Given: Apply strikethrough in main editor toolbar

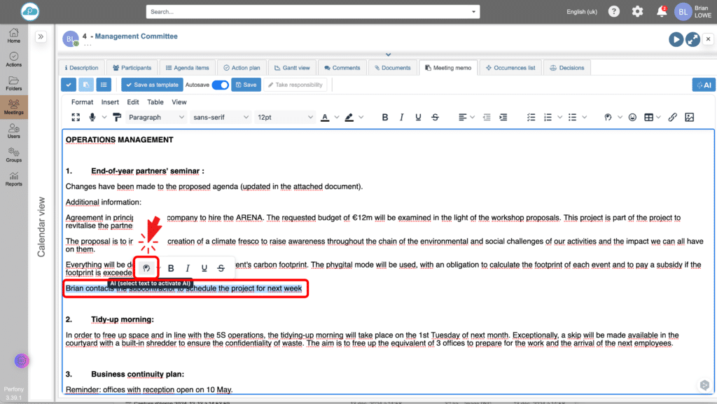Looking at the screenshot, I should (435, 118).
